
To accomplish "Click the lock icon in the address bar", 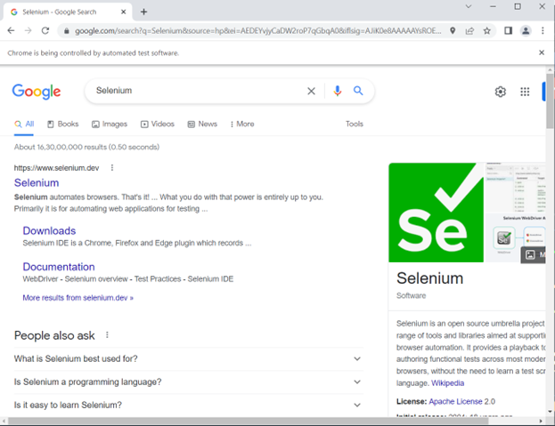I will click(66, 31).
